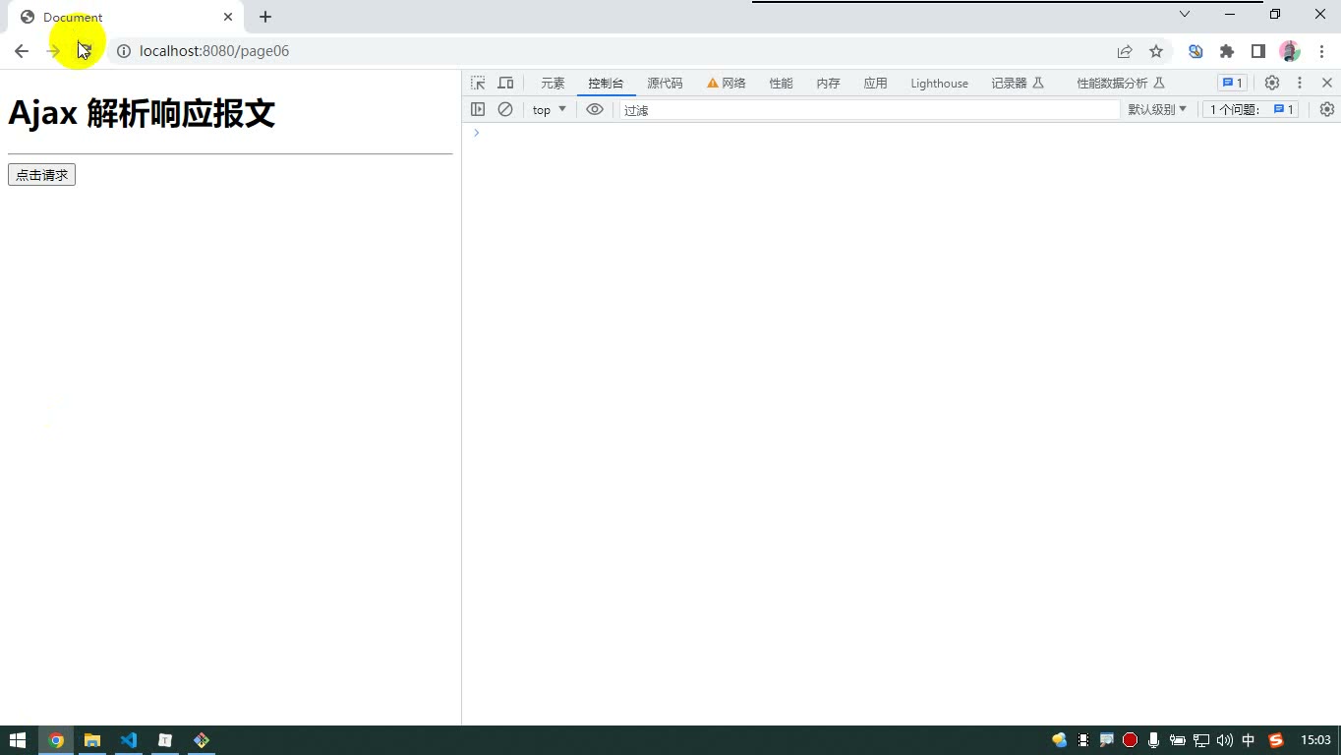Open the 内存 tab
Screen dimensions: 1341x755
(828, 84)
